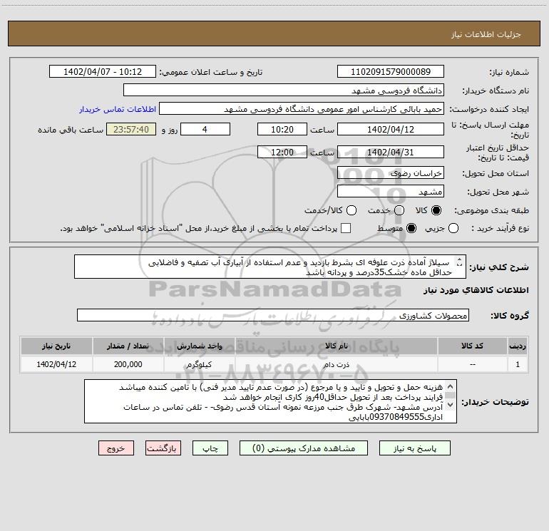Screen dimensions: 549x531
Task: Click the remaining time field 23:57:40
Action: pos(131,130)
